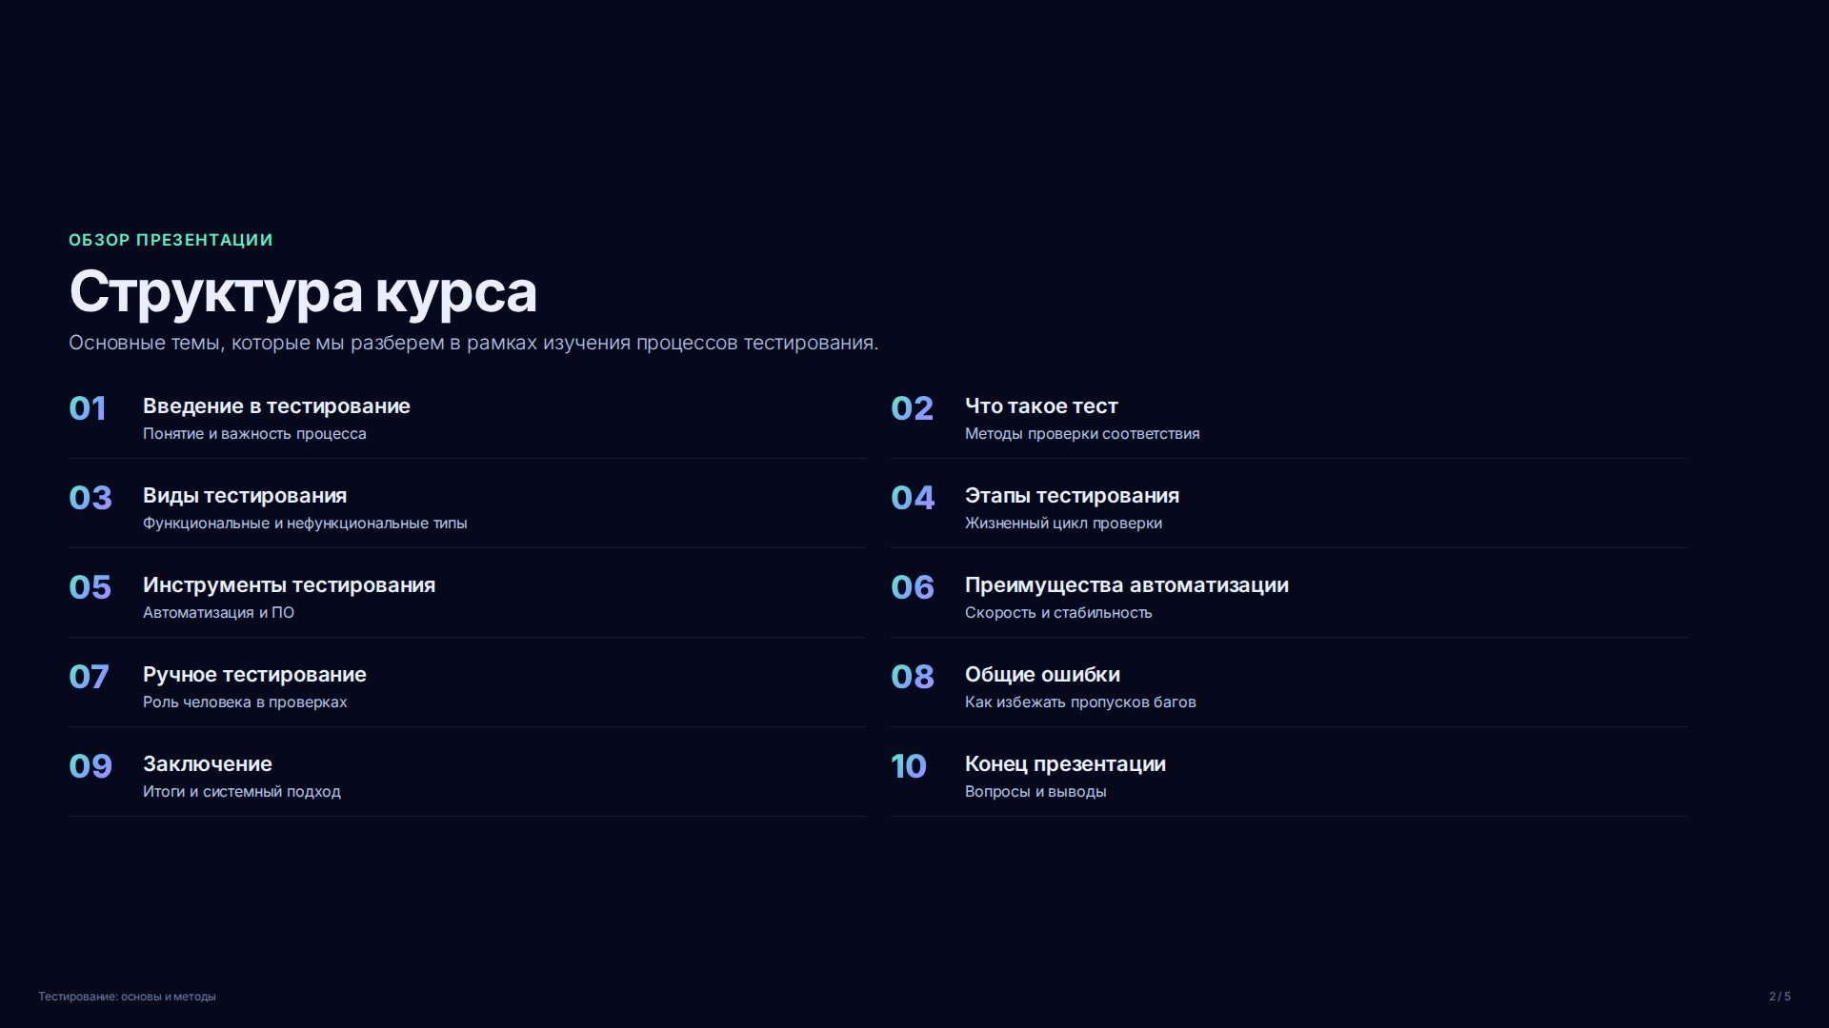Click 'Роль человека в проверках' description
The image size is (1829, 1028).
pos(245,702)
